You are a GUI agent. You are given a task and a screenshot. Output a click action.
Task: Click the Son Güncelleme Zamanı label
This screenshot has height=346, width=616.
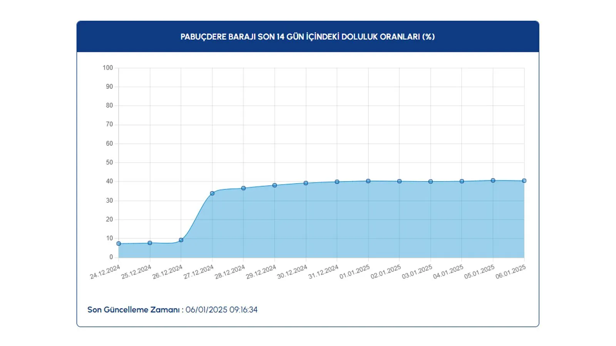(134, 310)
